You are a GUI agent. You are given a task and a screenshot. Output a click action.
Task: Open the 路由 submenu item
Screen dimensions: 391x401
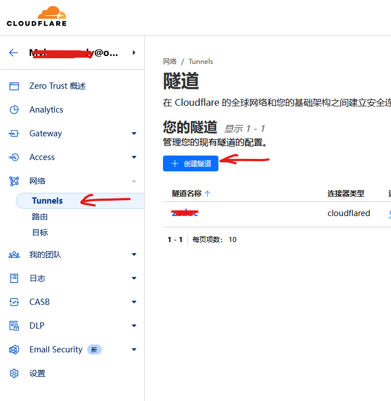point(40,217)
